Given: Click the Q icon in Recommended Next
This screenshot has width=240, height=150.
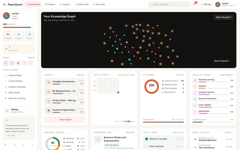Looking at the screenshot, I should coord(98,140).
